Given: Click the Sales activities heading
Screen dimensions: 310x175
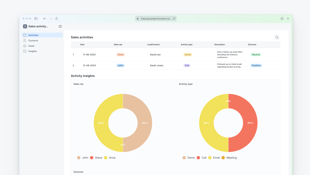Looking at the screenshot, I should tap(82, 37).
